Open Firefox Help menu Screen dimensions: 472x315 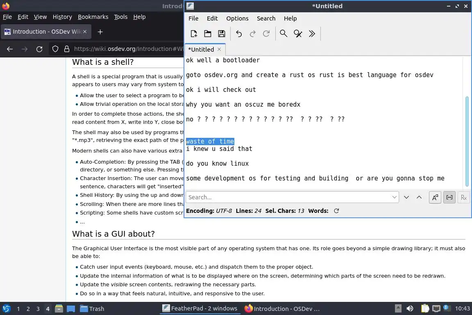[x=139, y=17]
